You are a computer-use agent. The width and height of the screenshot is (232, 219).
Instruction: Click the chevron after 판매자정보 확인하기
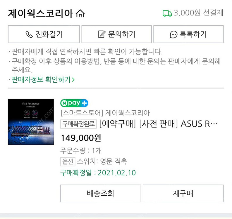(73, 79)
